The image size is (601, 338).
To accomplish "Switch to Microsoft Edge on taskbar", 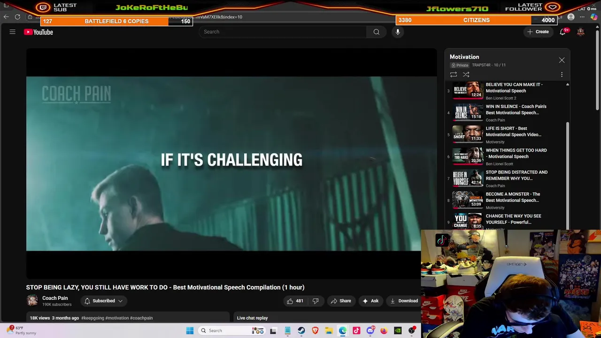I will (x=343, y=330).
